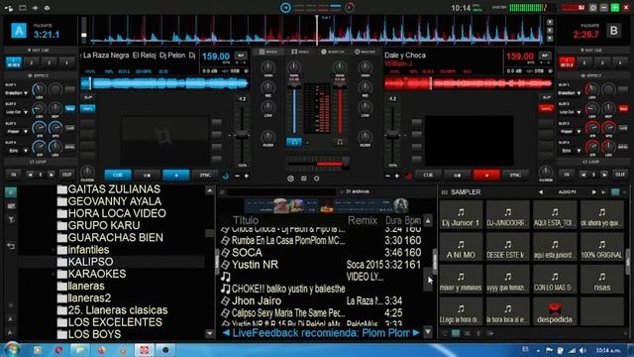Sync deck A tempo
Viewport: 634px width, 357px height.
point(205,176)
